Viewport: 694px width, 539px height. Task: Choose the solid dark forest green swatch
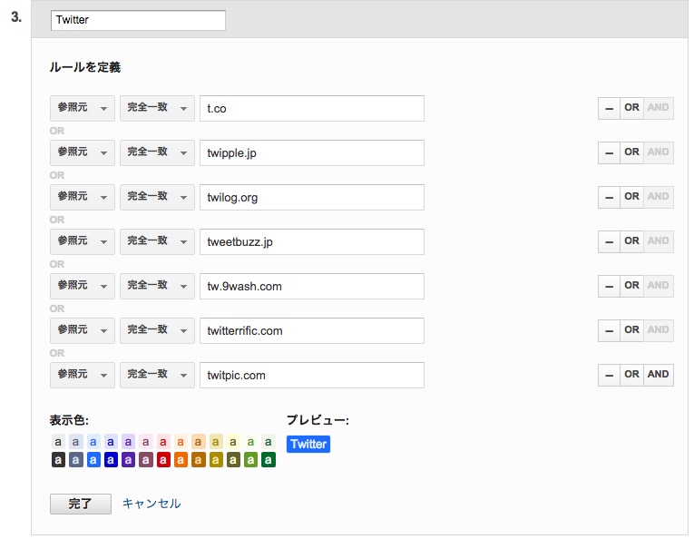pyautogui.click(x=269, y=460)
